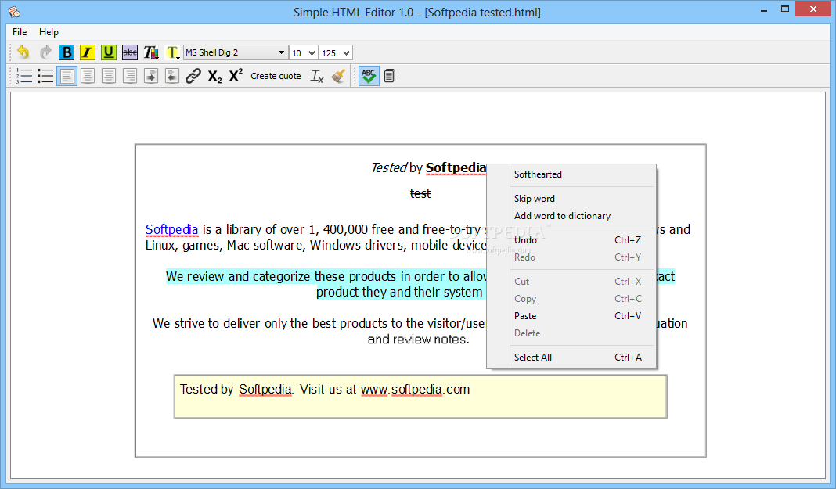This screenshot has width=836, height=489.
Task: Open the font size 10 dropdown
Action: (303, 52)
